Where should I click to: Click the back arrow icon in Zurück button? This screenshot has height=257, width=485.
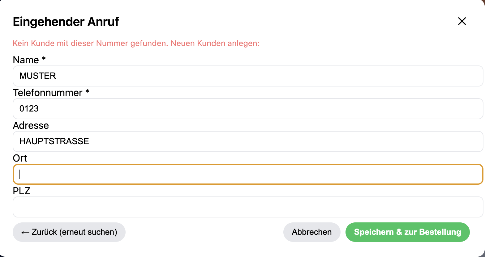click(25, 232)
